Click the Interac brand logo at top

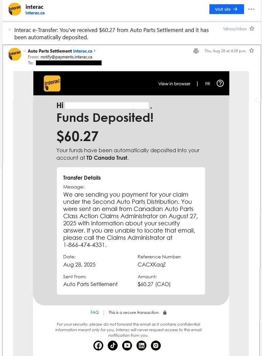(15, 9)
